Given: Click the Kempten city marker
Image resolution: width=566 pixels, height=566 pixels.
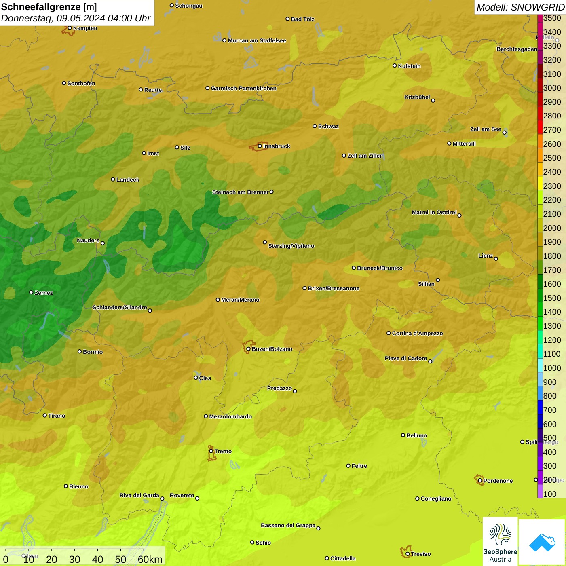Looking at the screenshot, I should [70, 28].
